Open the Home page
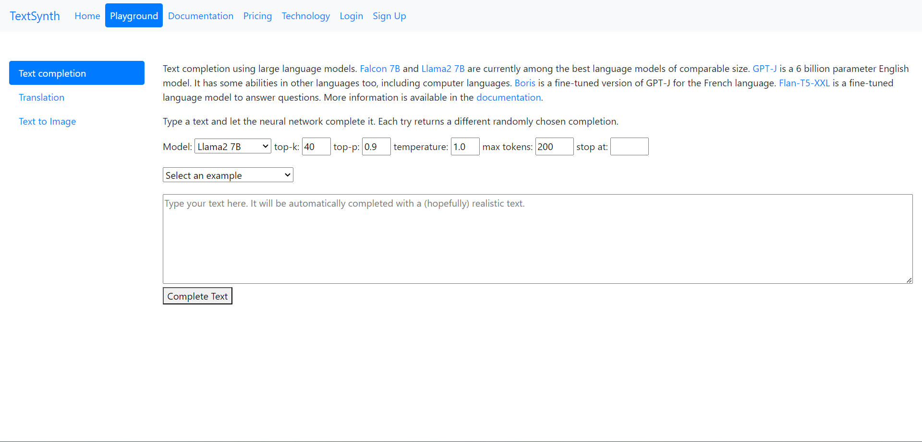 click(87, 16)
